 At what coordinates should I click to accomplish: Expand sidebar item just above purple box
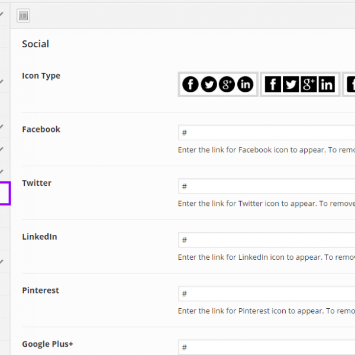[x=3, y=172]
